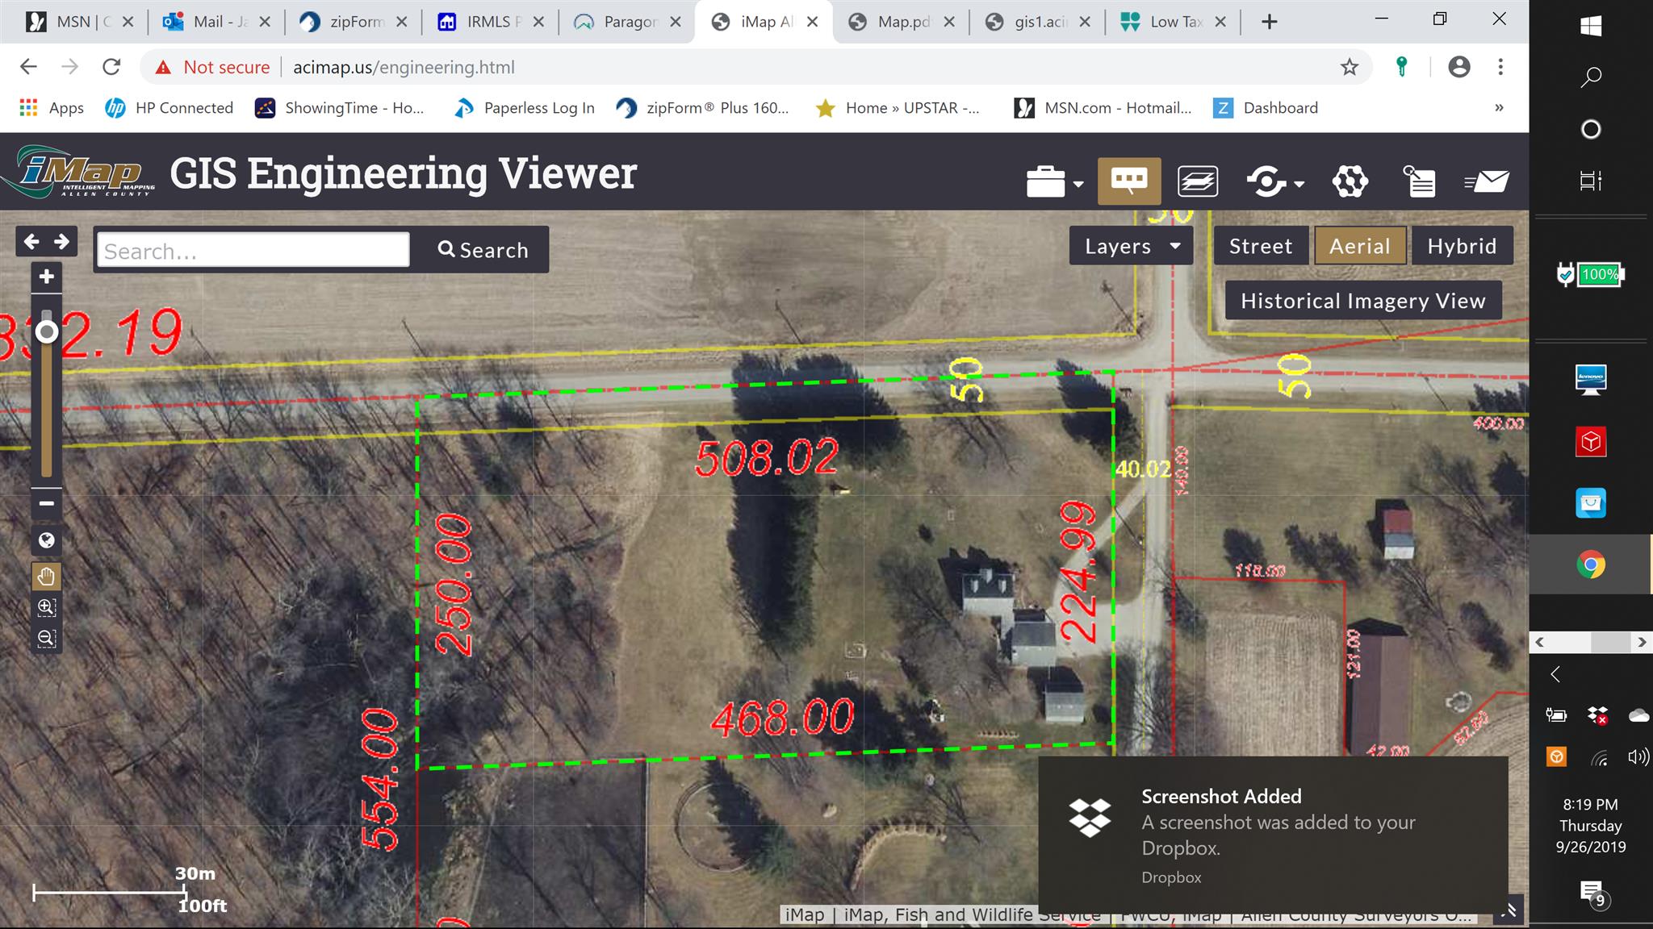Zoom in with the plus button
The height and width of the screenshot is (929, 1653).
(47, 277)
